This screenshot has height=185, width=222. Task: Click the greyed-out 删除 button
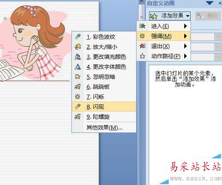(x=208, y=16)
